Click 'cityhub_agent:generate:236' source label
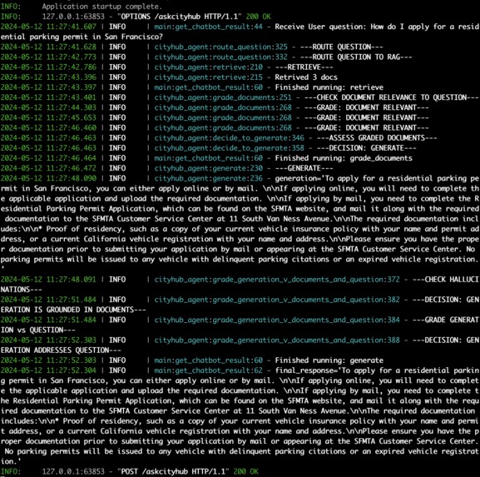This screenshot has width=480, height=477. click(208, 178)
